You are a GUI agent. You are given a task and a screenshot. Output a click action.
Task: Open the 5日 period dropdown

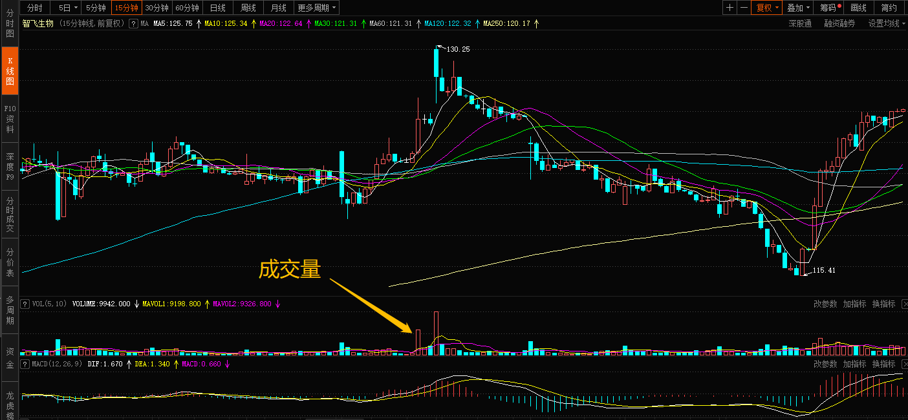[66, 8]
